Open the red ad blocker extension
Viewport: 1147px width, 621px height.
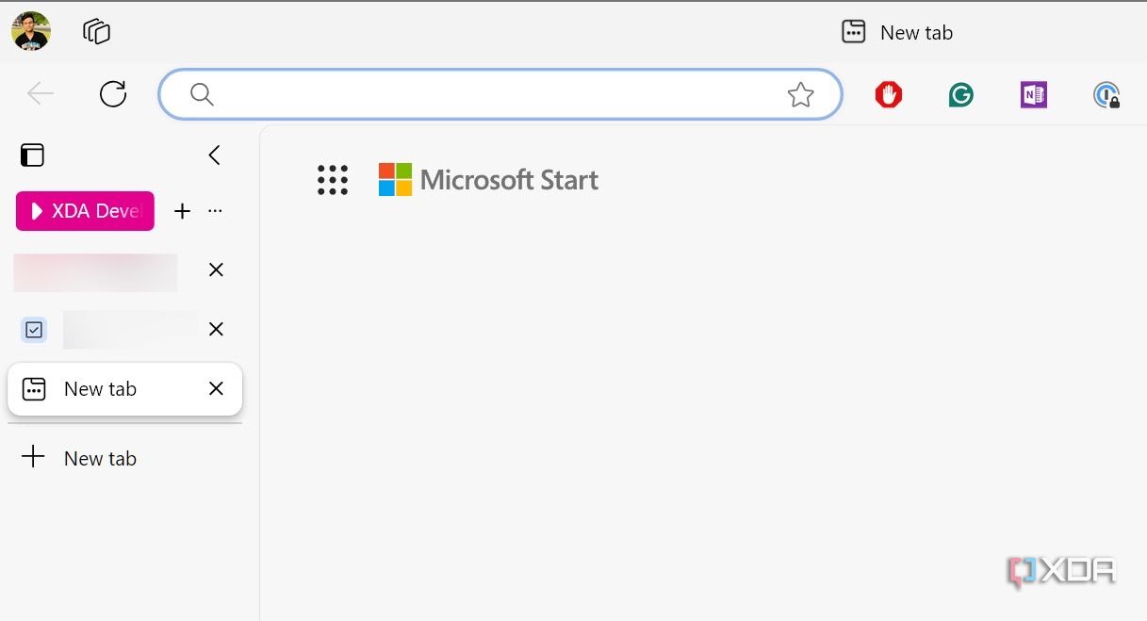(x=888, y=94)
